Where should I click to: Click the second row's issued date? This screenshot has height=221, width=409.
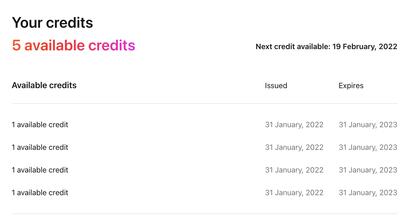pyautogui.click(x=294, y=148)
